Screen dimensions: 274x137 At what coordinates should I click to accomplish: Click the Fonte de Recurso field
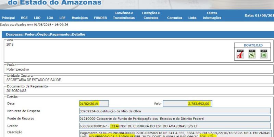(x=174, y=119)
